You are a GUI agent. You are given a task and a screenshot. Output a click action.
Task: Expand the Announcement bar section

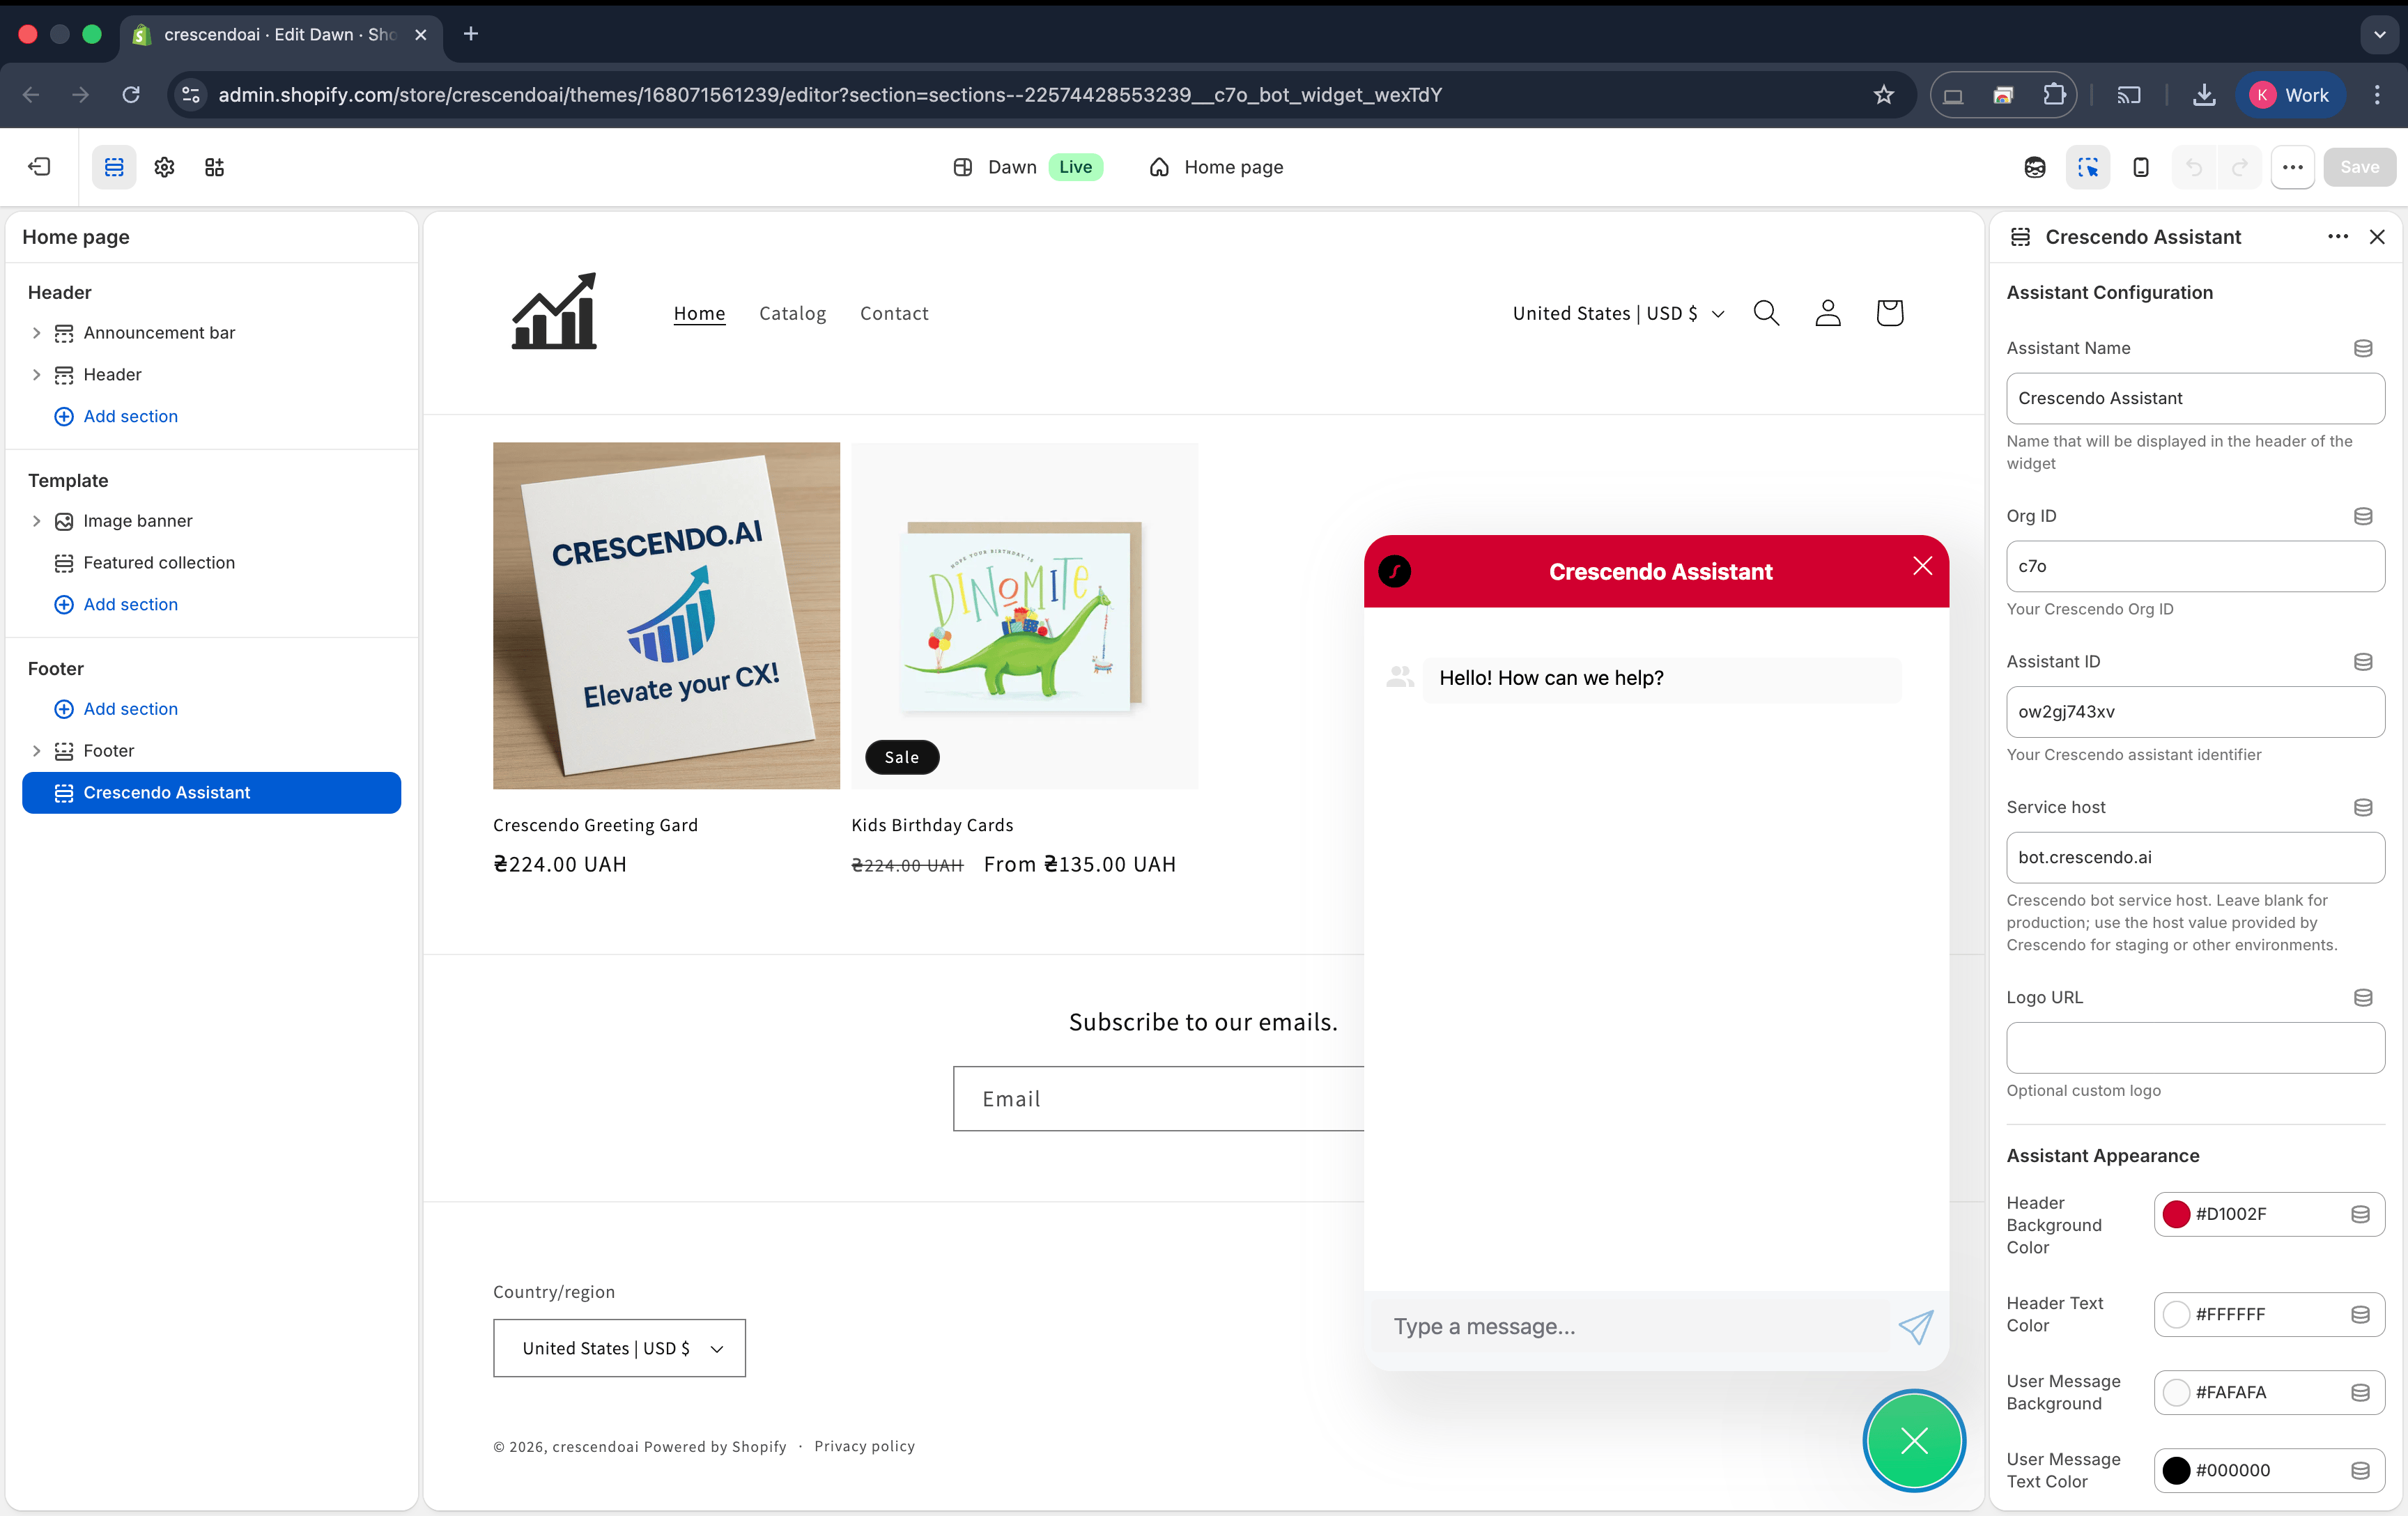pyautogui.click(x=36, y=333)
